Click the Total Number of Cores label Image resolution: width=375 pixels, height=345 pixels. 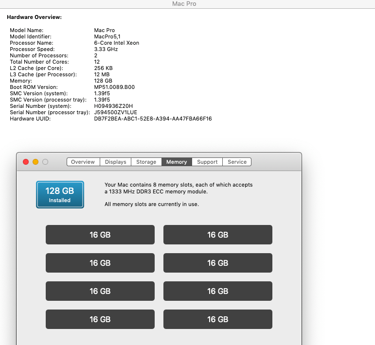[x=39, y=62]
